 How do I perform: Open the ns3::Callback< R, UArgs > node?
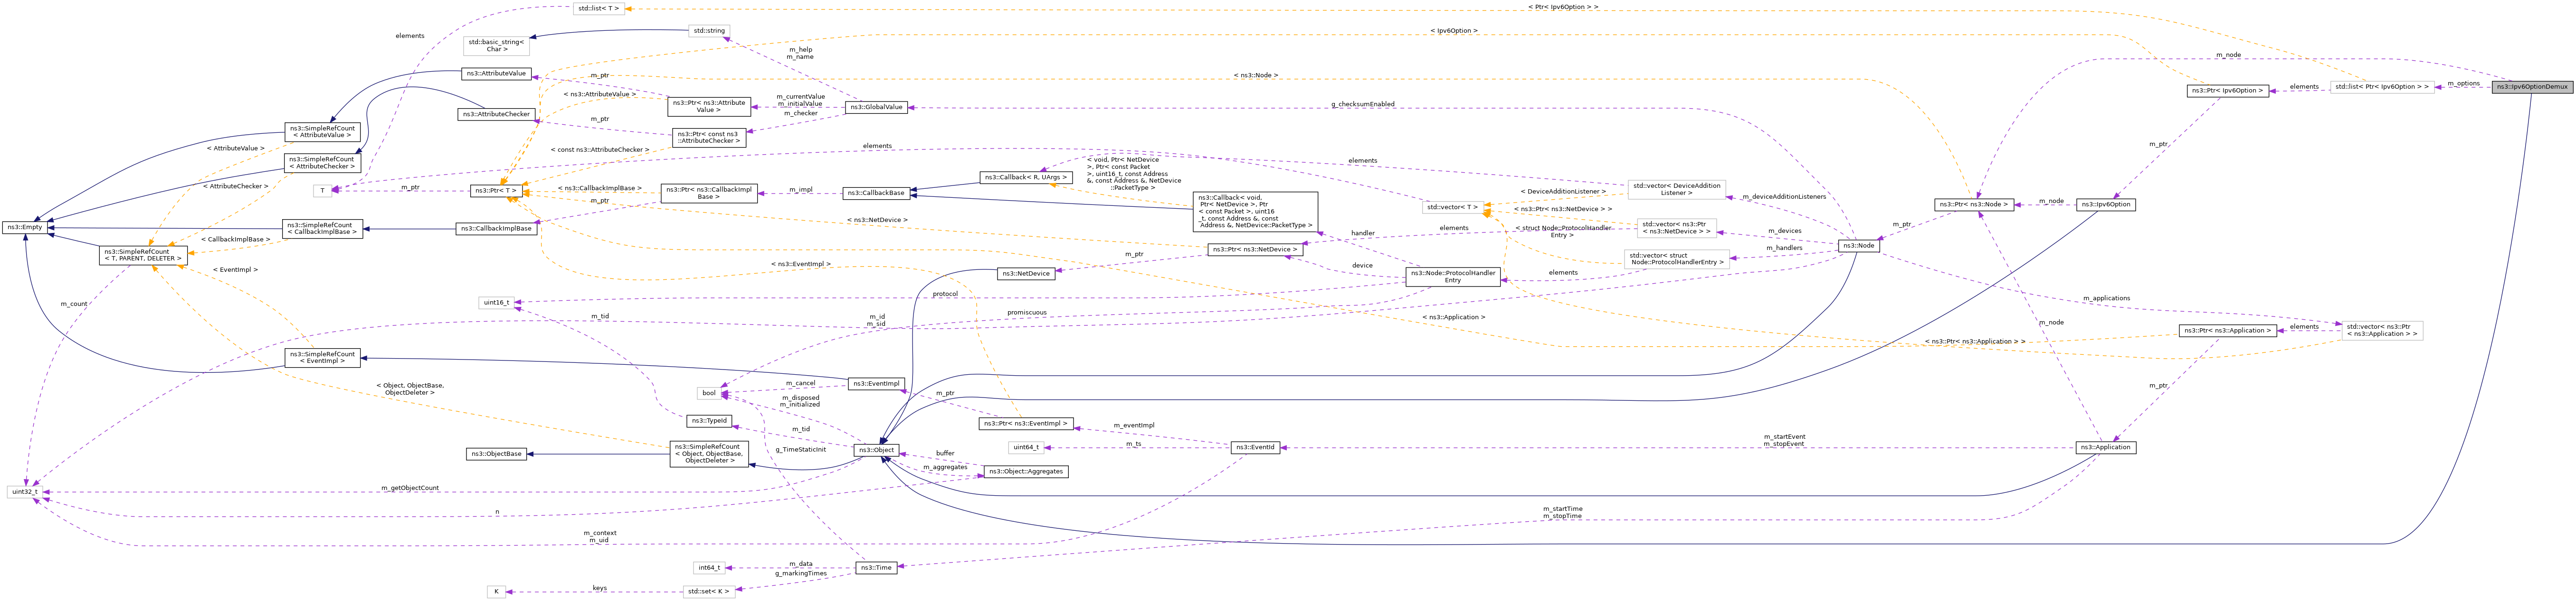pos(1026,178)
